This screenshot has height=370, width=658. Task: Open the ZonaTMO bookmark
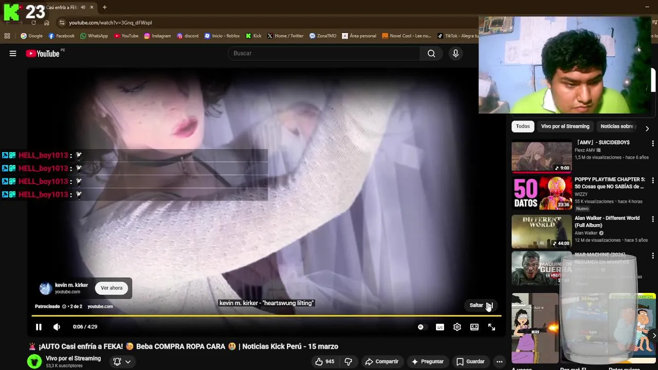coord(323,36)
